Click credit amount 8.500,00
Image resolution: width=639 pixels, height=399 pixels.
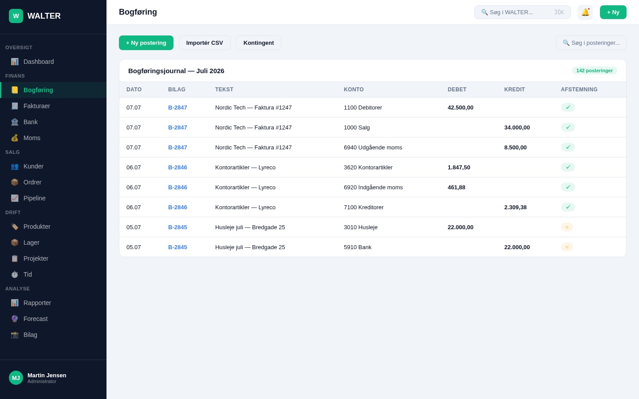click(x=516, y=147)
